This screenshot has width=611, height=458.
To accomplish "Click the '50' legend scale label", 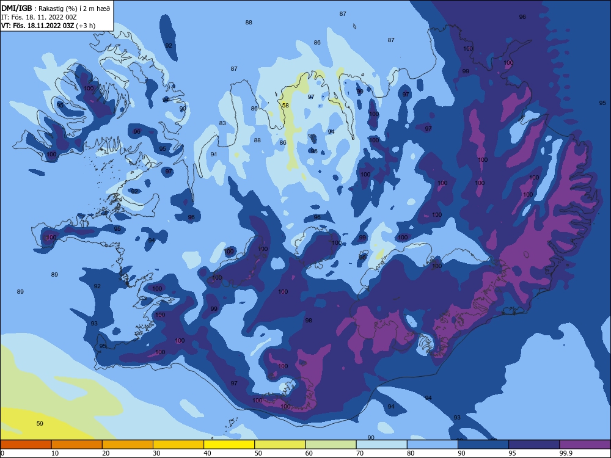I will coord(258,453).
